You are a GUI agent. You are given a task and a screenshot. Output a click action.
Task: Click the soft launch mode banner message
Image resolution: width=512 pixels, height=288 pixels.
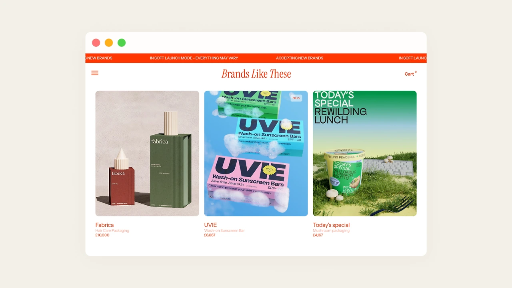tap(194, 58)
